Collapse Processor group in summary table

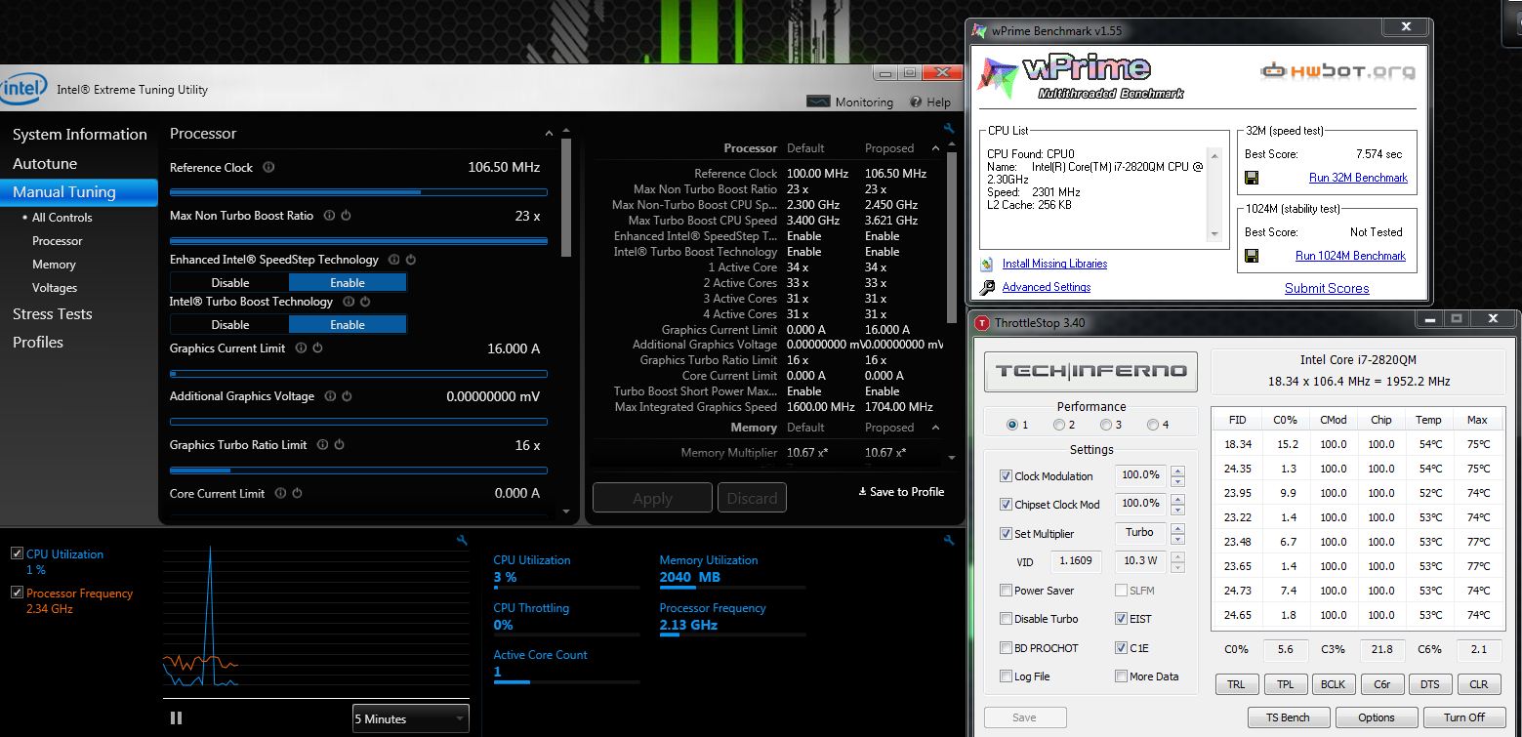click(x=935, y=148)
